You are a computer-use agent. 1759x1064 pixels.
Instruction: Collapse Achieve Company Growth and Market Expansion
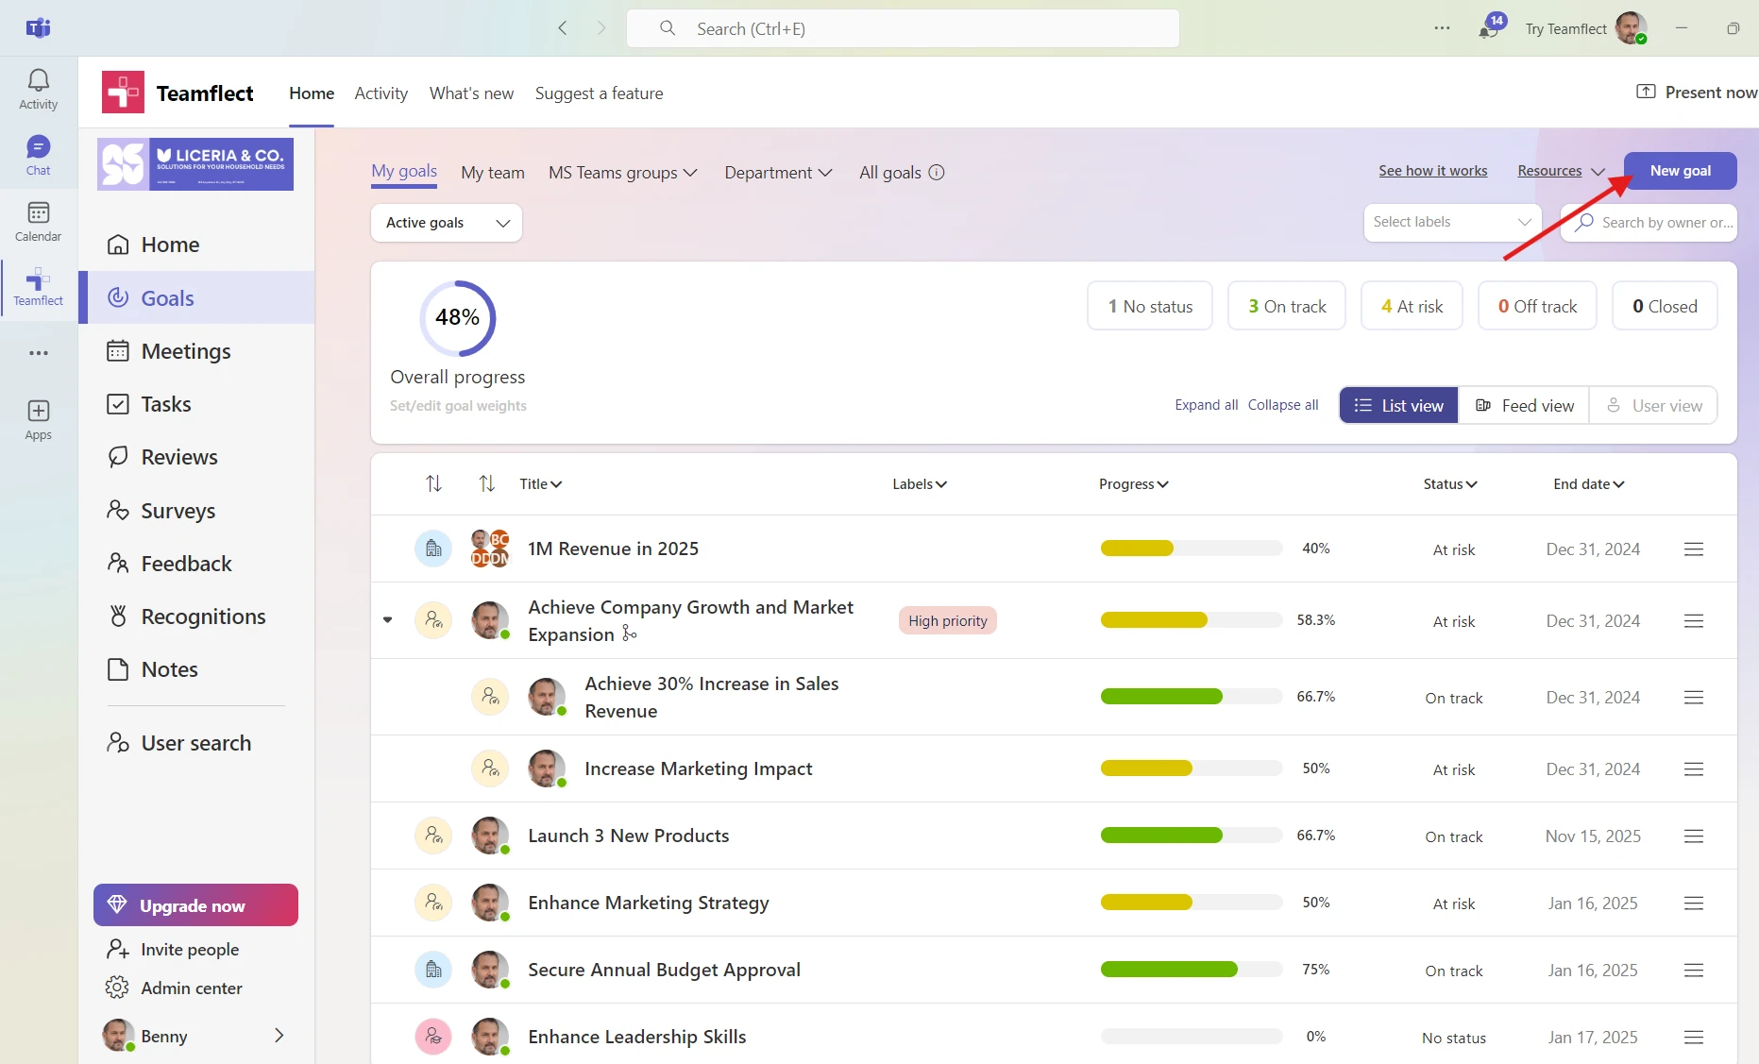387,620
